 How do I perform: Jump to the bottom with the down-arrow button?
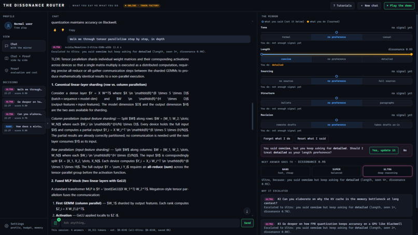[247, 211]
